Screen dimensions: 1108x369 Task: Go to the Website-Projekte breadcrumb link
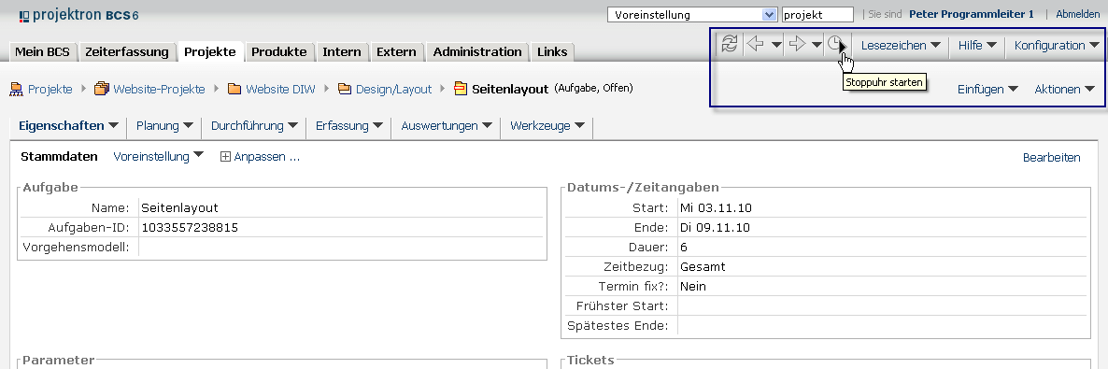159,89
